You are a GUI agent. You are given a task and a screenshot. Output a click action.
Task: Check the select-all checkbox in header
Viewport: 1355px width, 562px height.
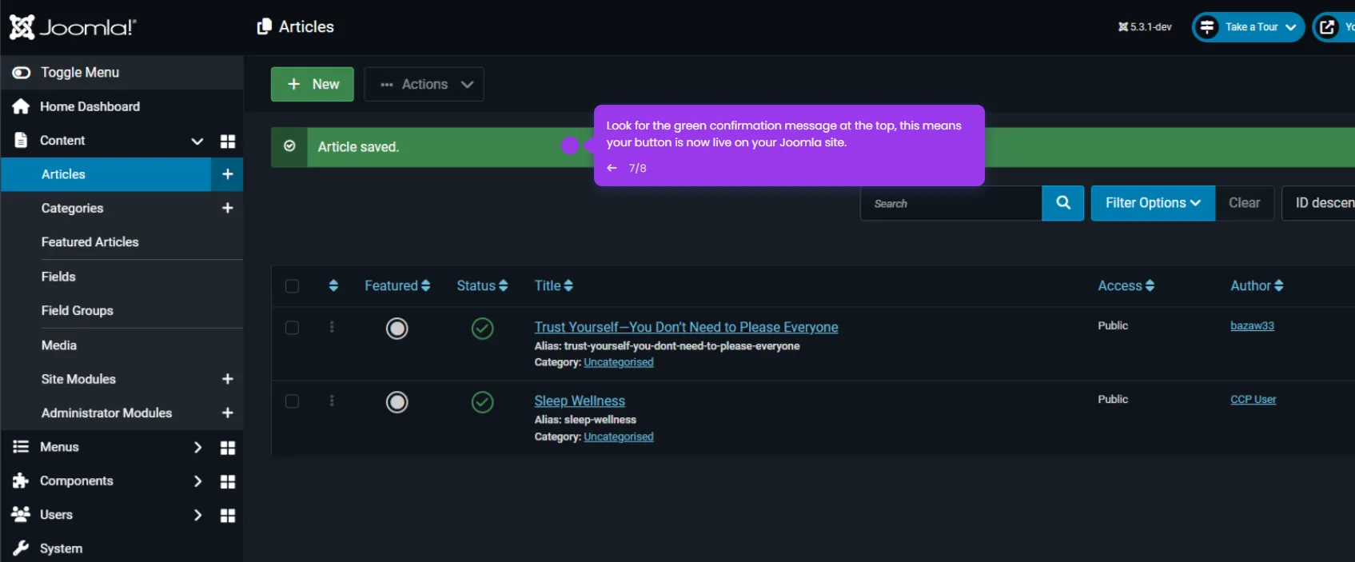292,286
